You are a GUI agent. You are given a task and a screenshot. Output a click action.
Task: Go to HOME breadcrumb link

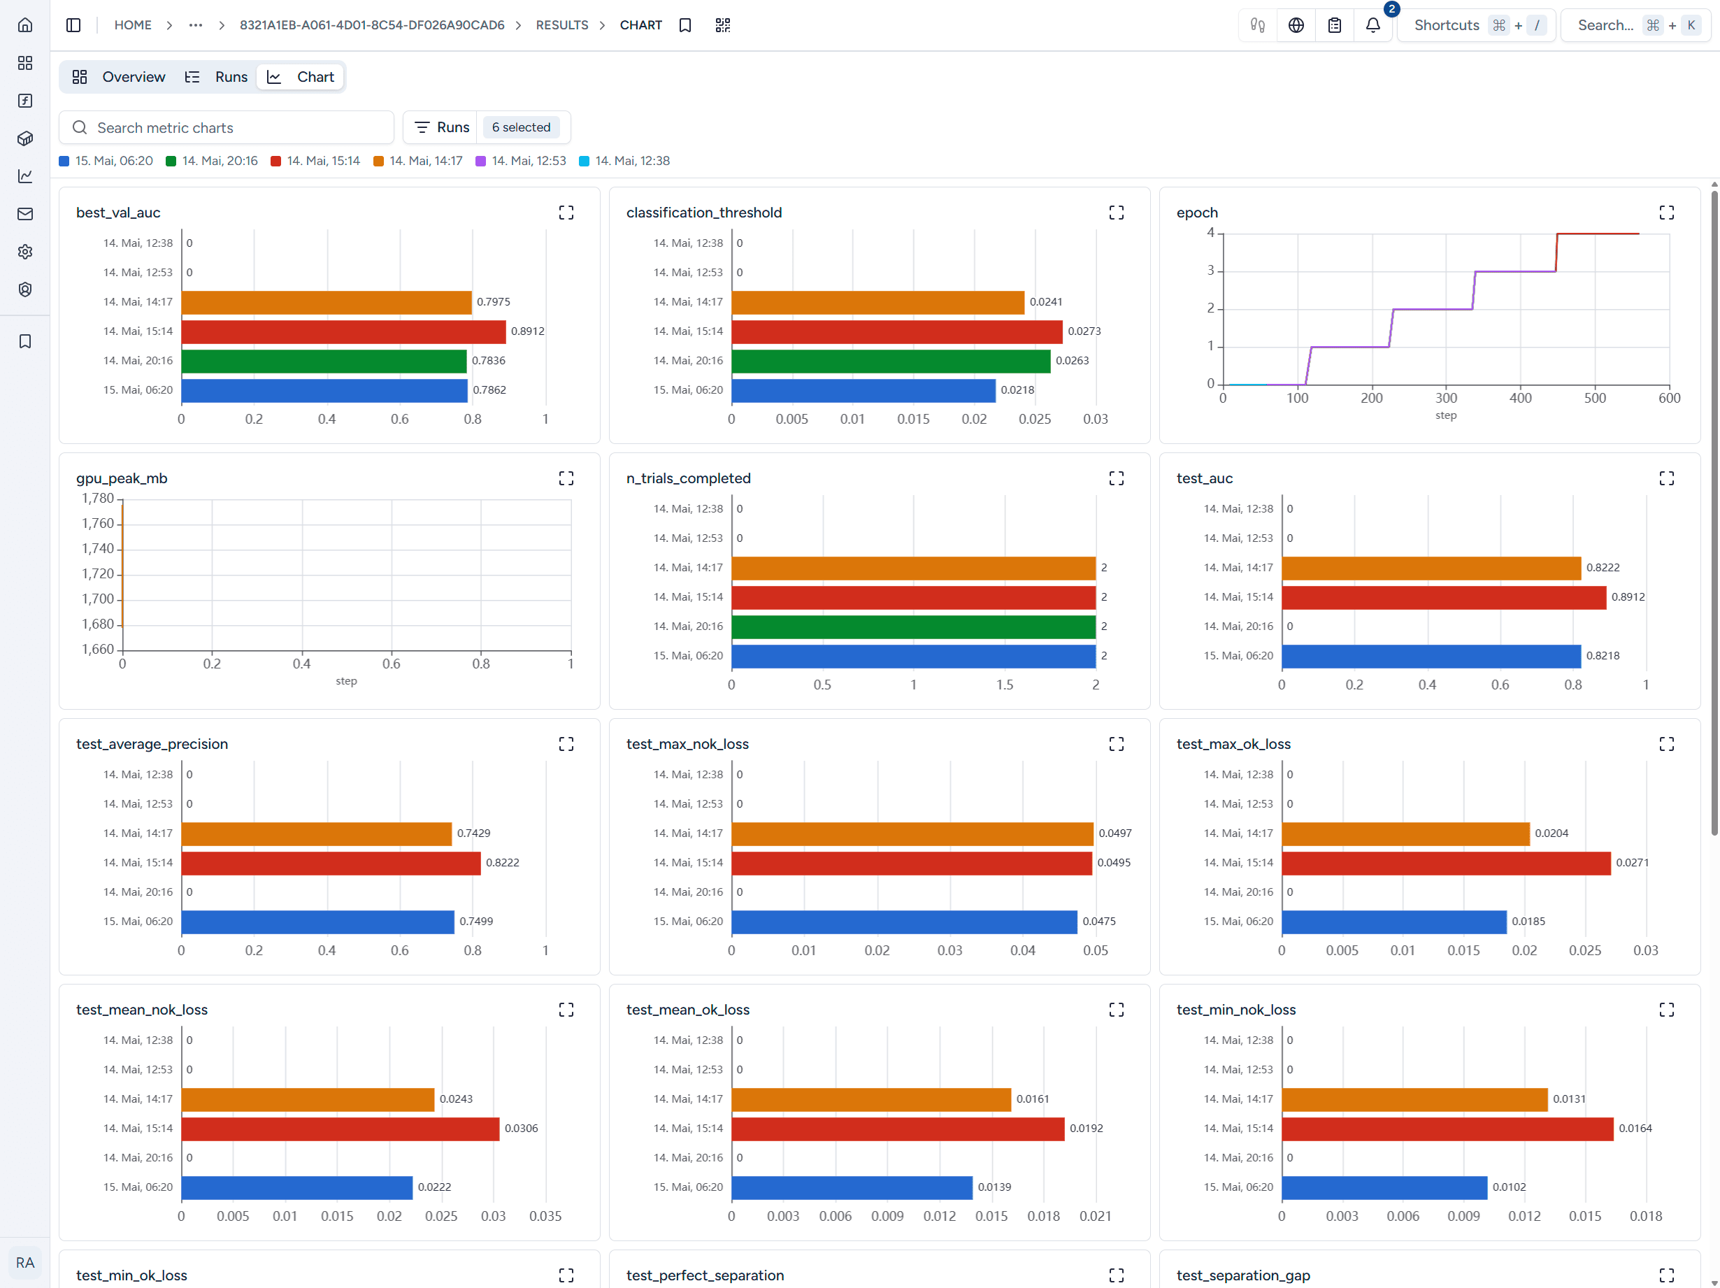click(x=133, y=25)
